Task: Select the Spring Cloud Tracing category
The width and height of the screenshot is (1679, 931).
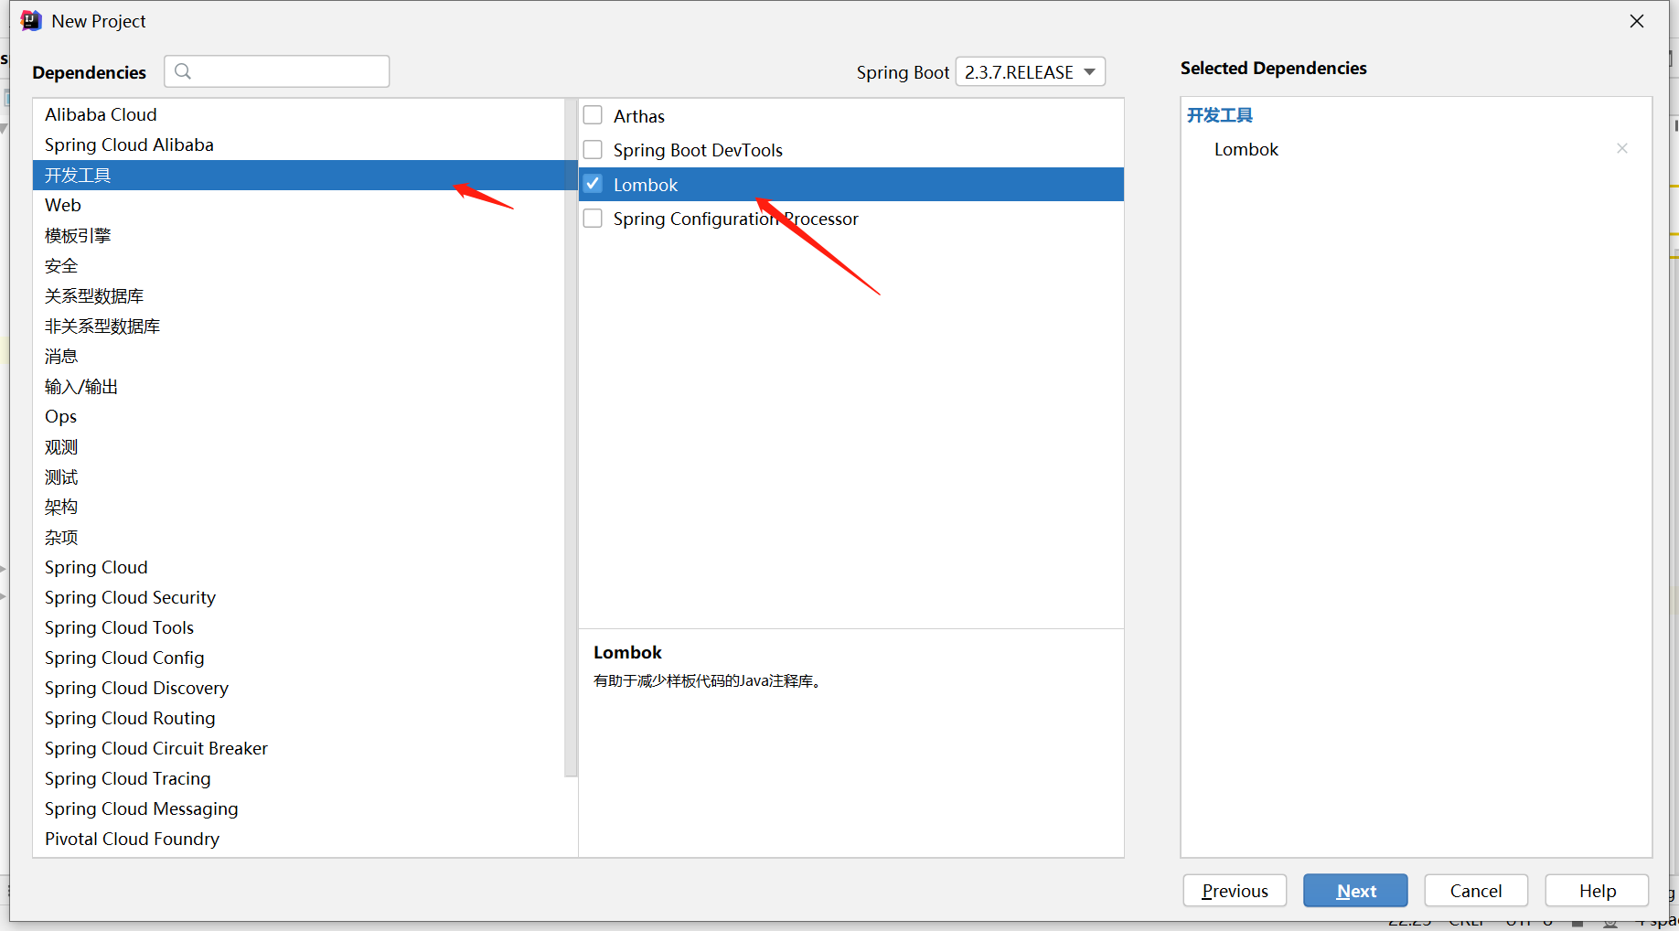Action: click(299, 778)
